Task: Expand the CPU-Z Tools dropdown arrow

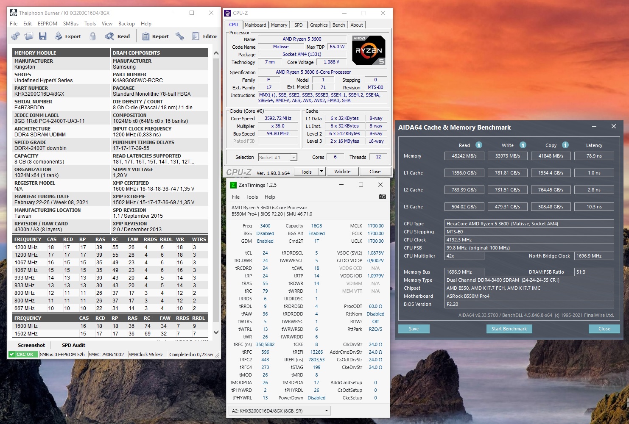Action: [321, 172]
